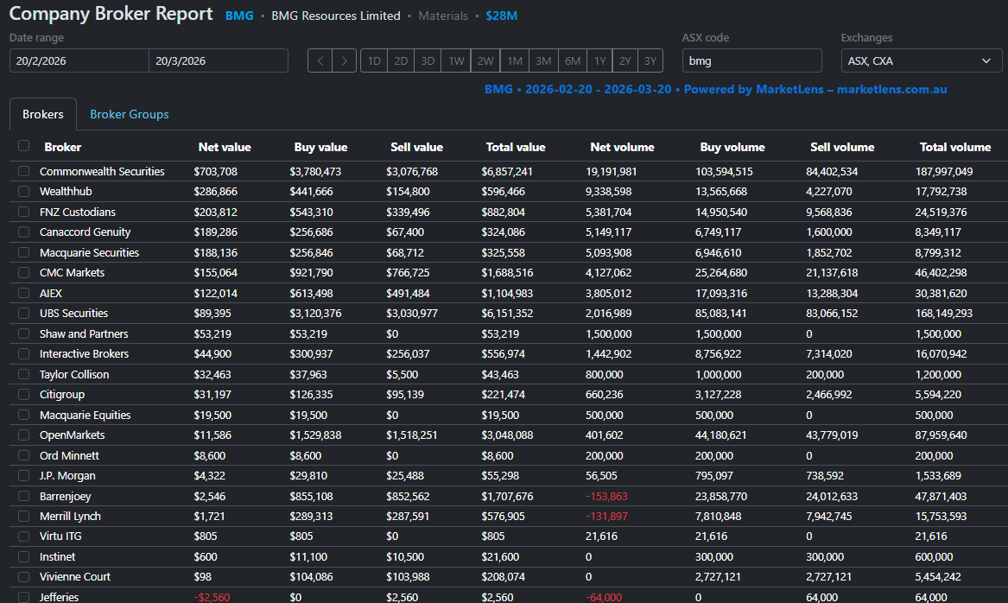The height and width of the screenshot is (603, 1008).
Task: Sort by the Total value column header
Action: pyautogui.click(x=516, y=147)
